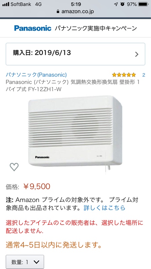151x269 pixels.
Task: Follow the 詳しくはこちら link
Action: [104, 208]
